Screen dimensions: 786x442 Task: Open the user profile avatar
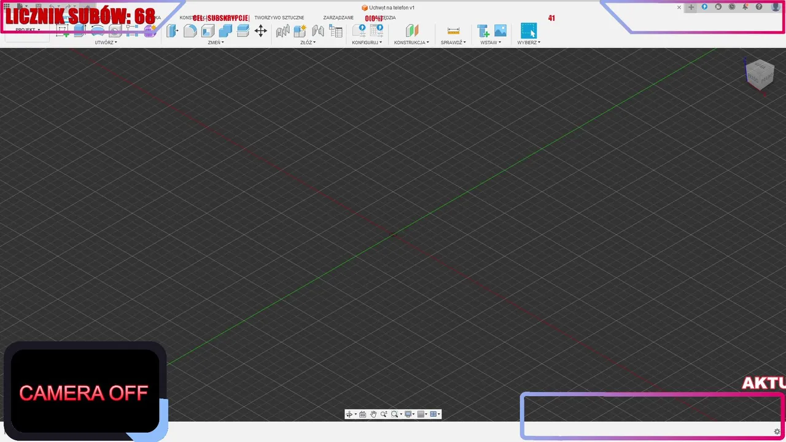tap(776, 7)
